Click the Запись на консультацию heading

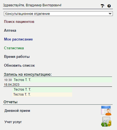point(28,74)
